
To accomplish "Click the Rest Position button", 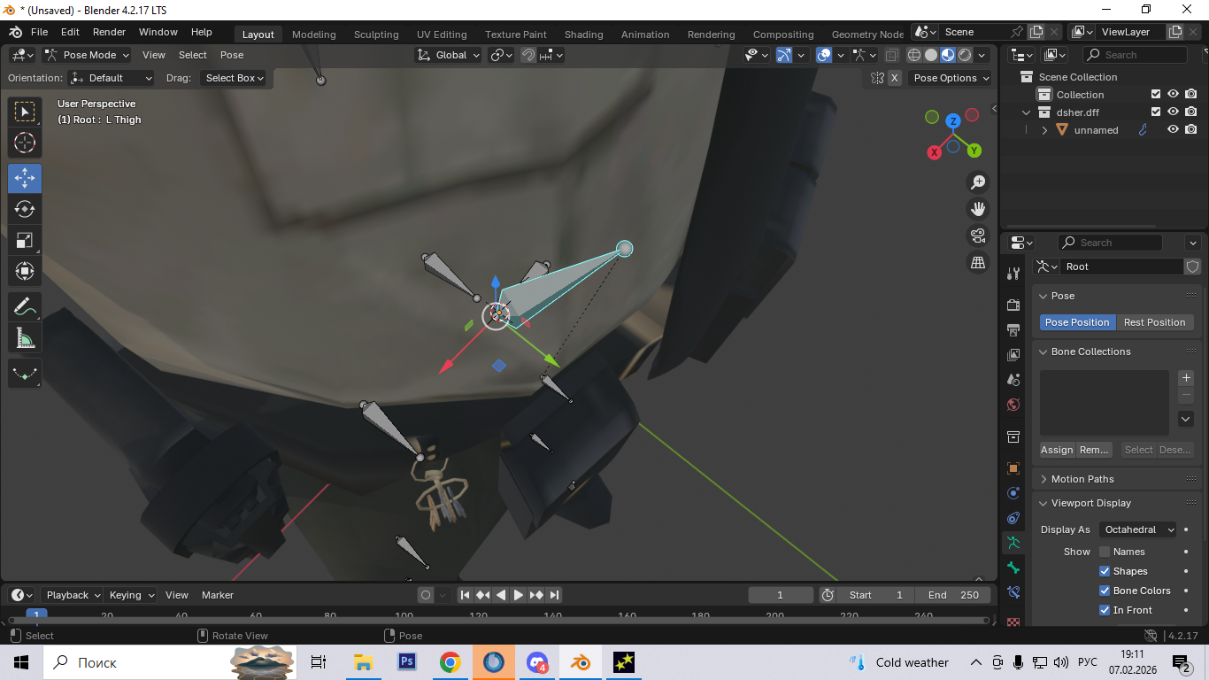I will coord(1154,322).
